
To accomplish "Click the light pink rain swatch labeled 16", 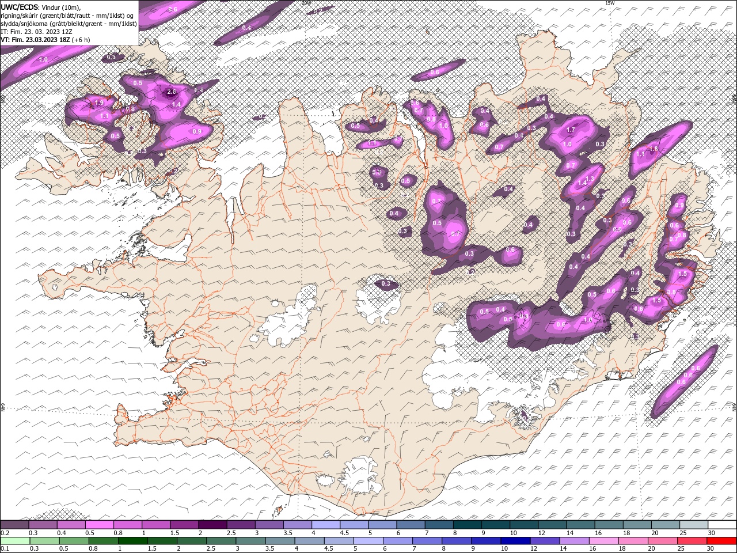I will 603,541.
